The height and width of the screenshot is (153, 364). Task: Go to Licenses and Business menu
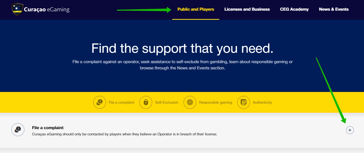pyautogui.click(x=247, y=9)
